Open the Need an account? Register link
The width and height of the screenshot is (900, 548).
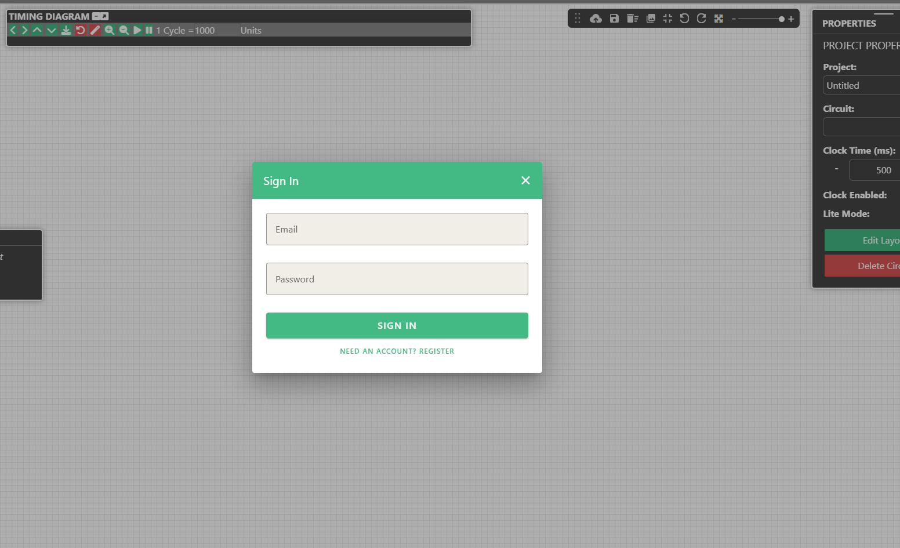[x=397, y=351]
